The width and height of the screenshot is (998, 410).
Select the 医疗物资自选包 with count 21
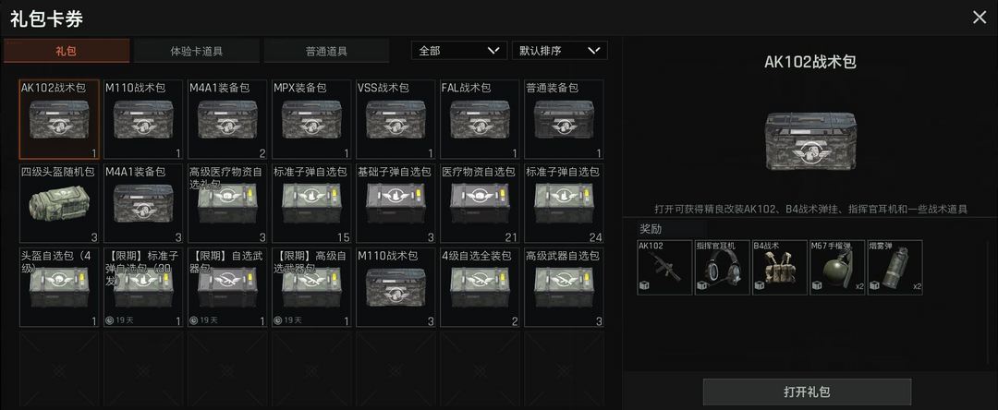tap(480, 203)
